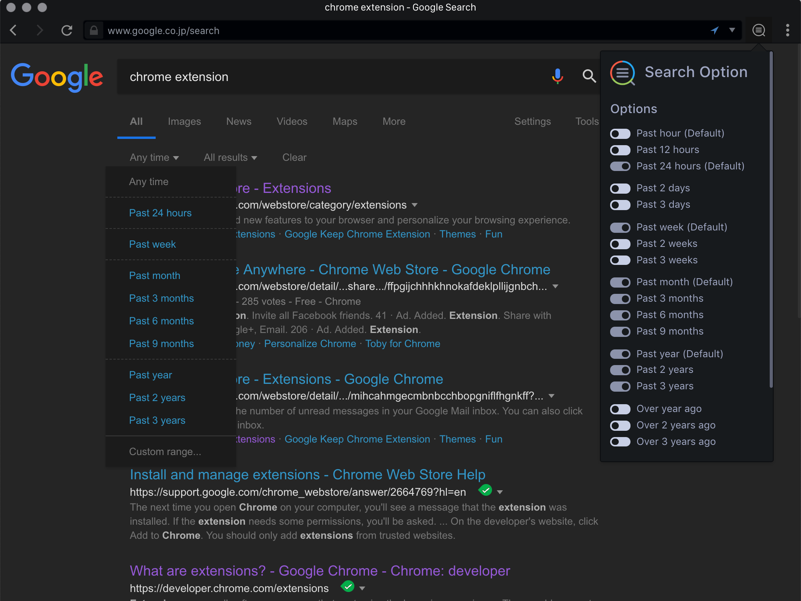
Task: Select Past 6 months from time menu
Action: click(x=161, y=321)
